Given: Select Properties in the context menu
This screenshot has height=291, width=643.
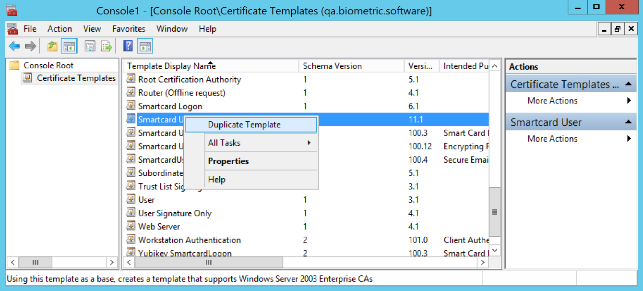Looking at the screenshot, I should point(228,161).
